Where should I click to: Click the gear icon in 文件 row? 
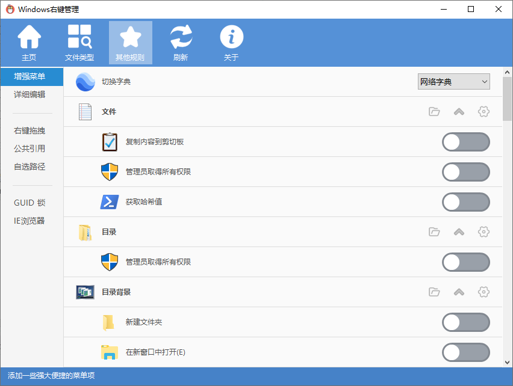coord(483,112)
